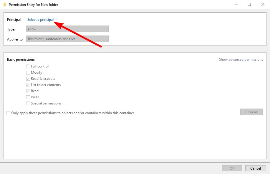Enable the Write permission checkbox
Image resolution: width=270 pixels, height=174 pixels.
point(28,97)
